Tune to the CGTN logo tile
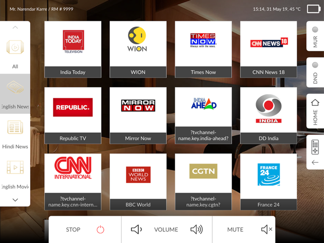 click(x=204, y=171)
